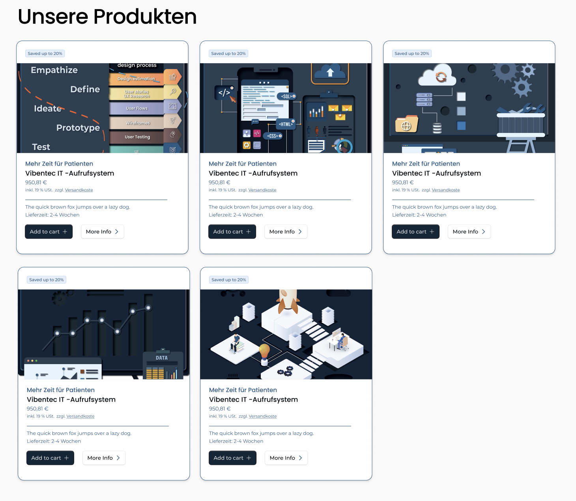Follow Versandkoste link in design process card

pos(79,190)
